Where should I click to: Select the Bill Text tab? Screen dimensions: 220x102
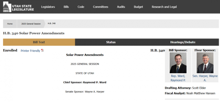click(x=39, y=42)
